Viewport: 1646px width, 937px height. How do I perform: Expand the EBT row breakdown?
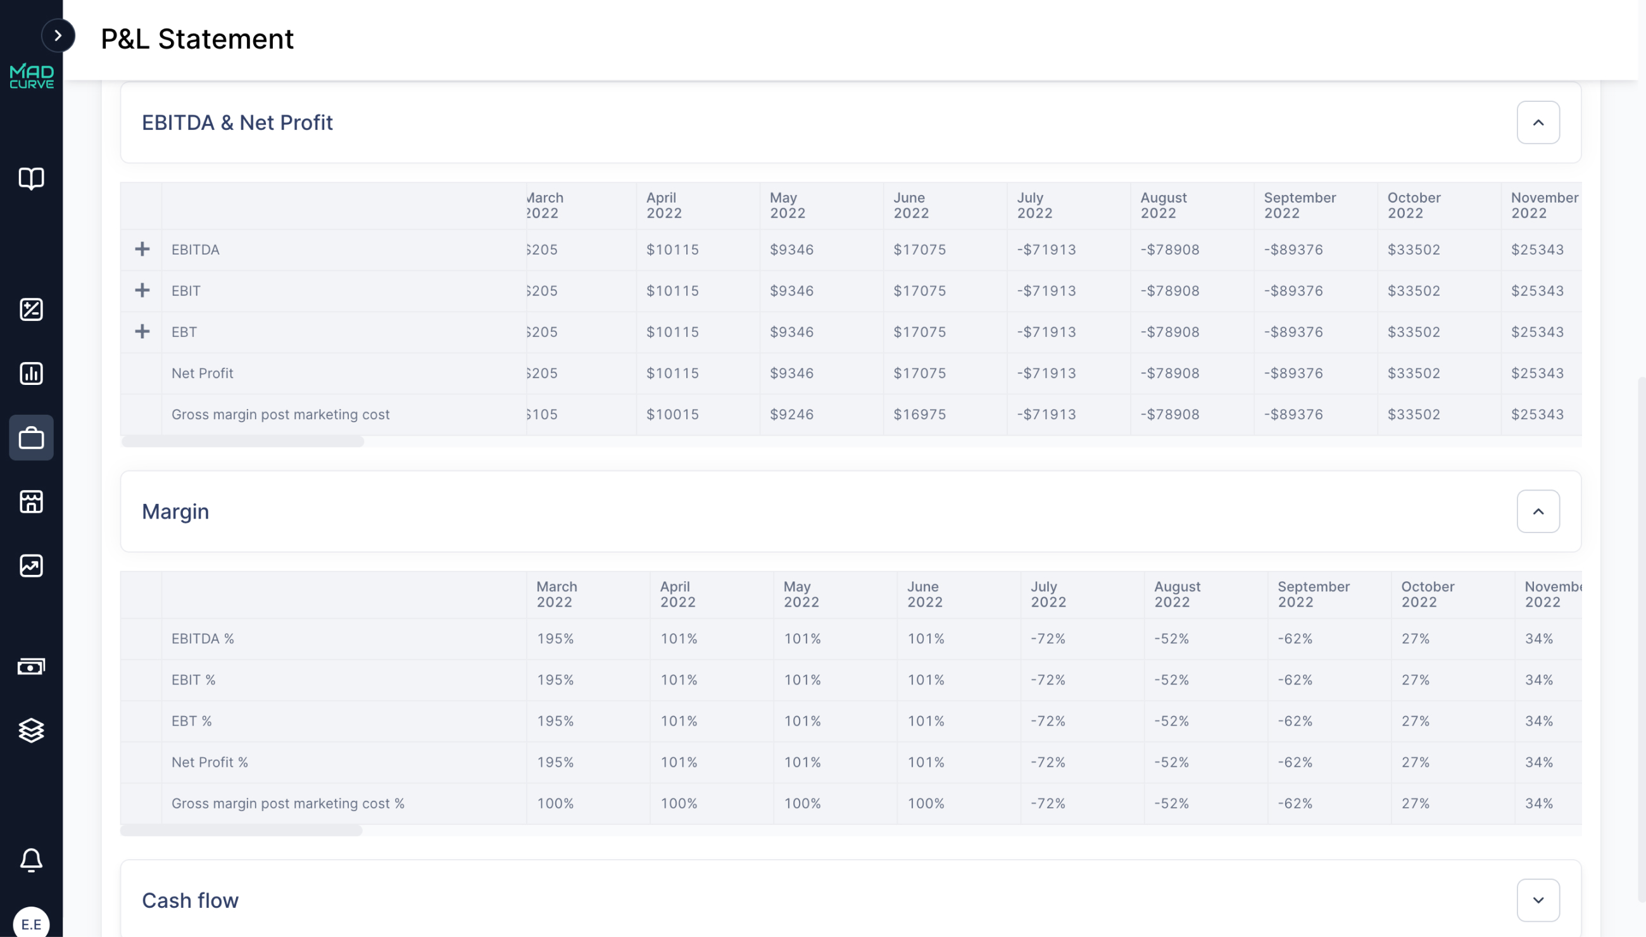coord(142,331)
